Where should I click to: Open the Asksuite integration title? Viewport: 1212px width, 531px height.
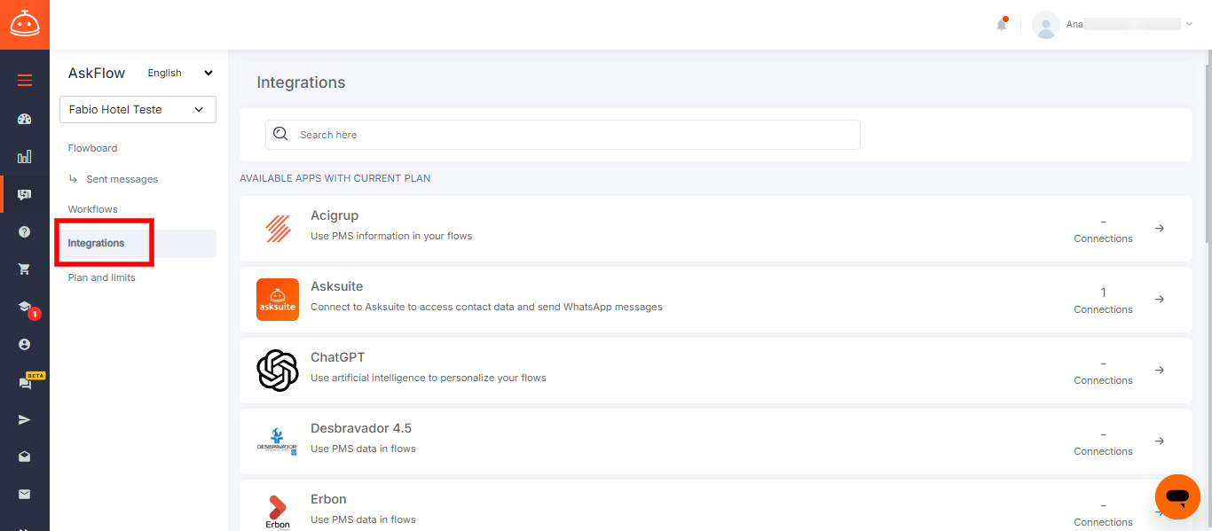[x=337, y=286]
